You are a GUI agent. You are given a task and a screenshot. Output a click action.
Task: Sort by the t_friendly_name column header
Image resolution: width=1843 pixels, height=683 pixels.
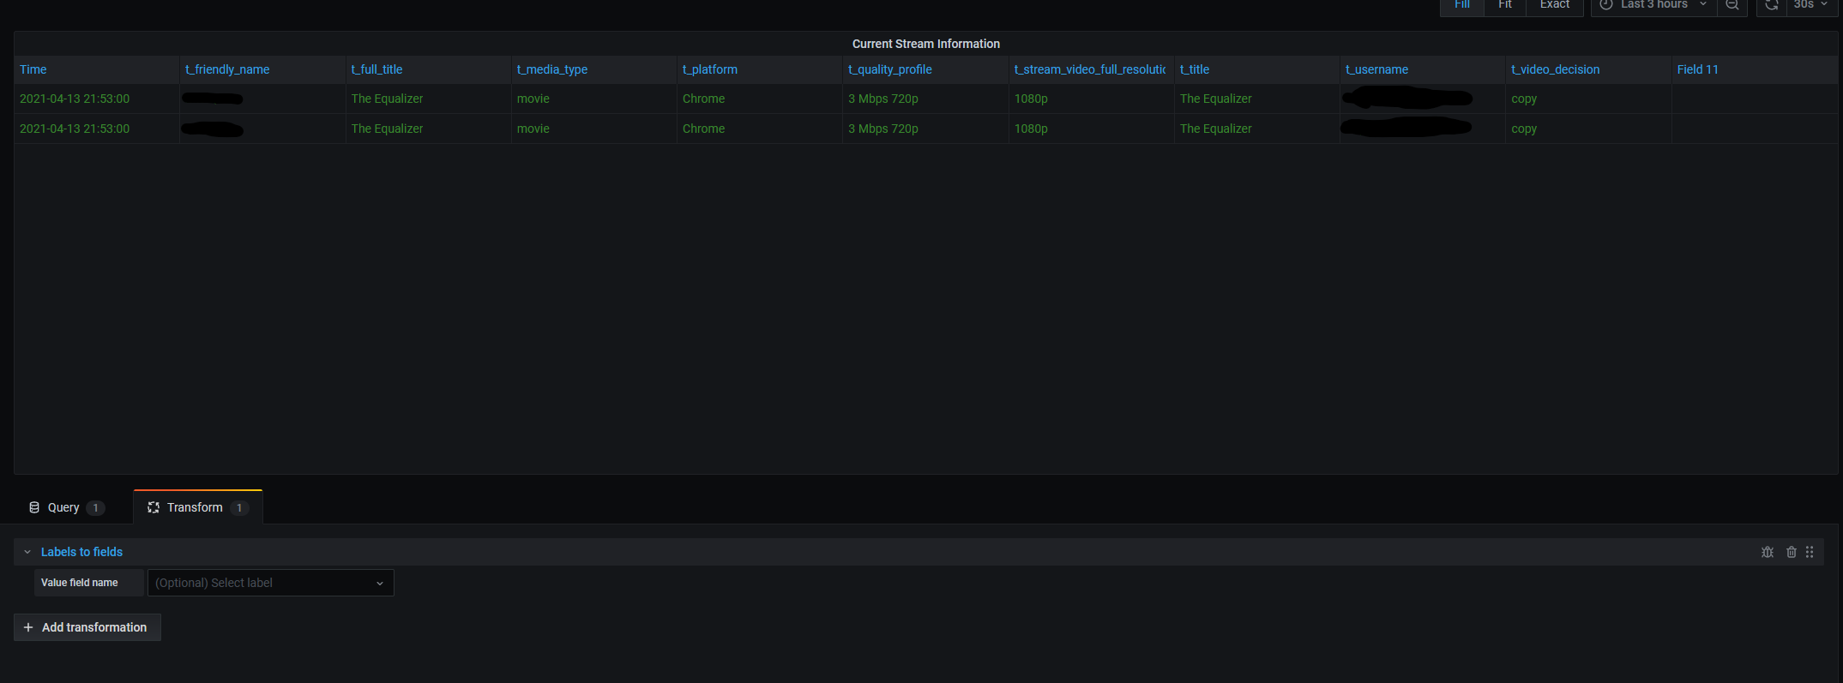(x=227, y=69)
